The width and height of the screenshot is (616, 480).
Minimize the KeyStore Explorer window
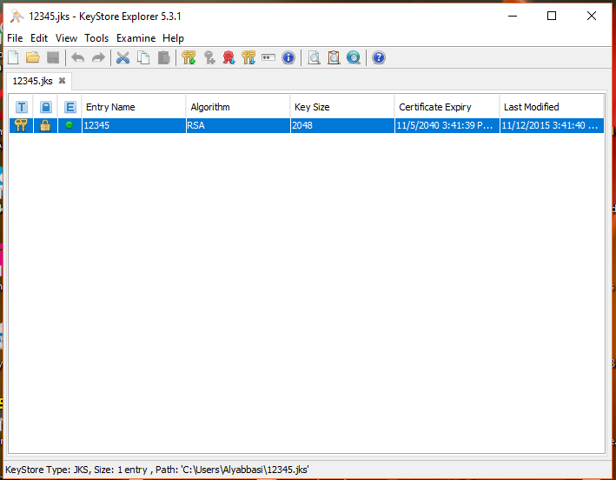pyautogui.click(x=513, y=17)
